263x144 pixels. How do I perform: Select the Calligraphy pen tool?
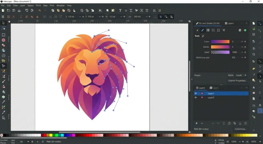(3, 76)
